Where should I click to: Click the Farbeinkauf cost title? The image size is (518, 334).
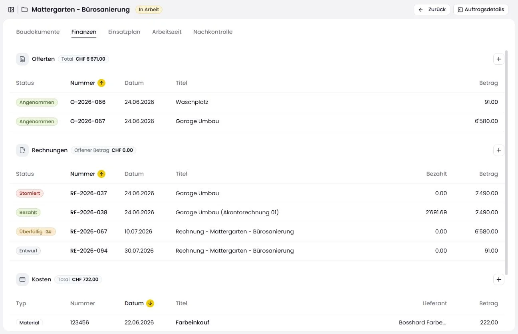pyautogui.click(x=193, y=322)
